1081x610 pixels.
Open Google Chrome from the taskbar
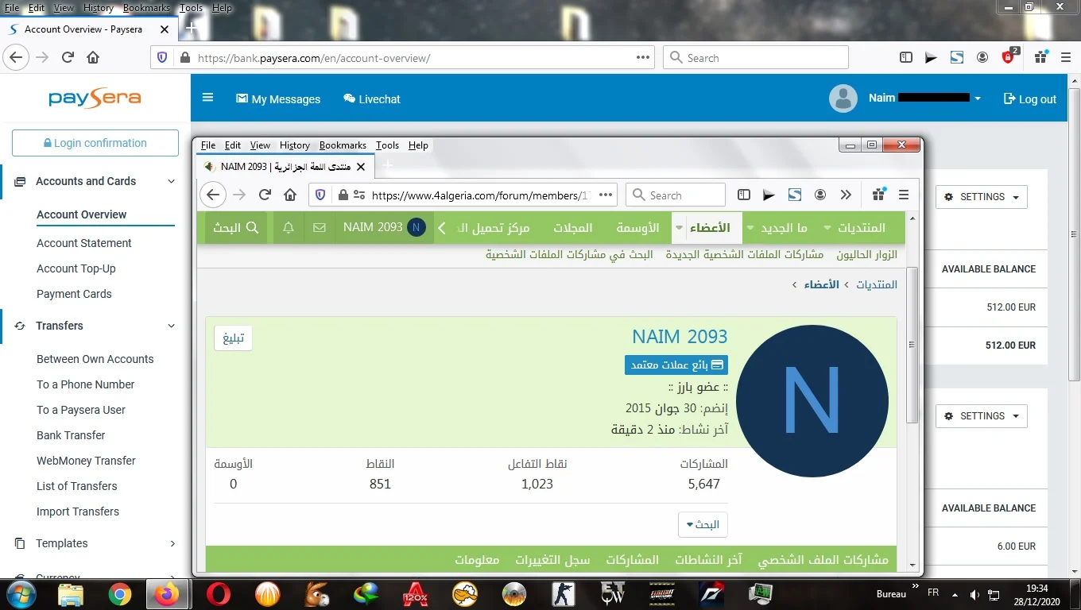120,594
